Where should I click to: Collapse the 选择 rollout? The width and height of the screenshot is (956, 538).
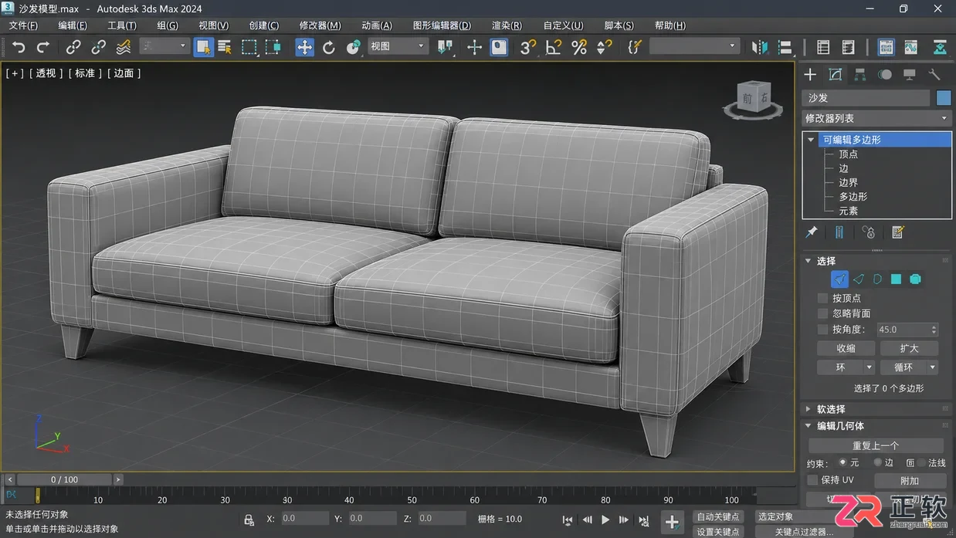(x=809, y=261)
